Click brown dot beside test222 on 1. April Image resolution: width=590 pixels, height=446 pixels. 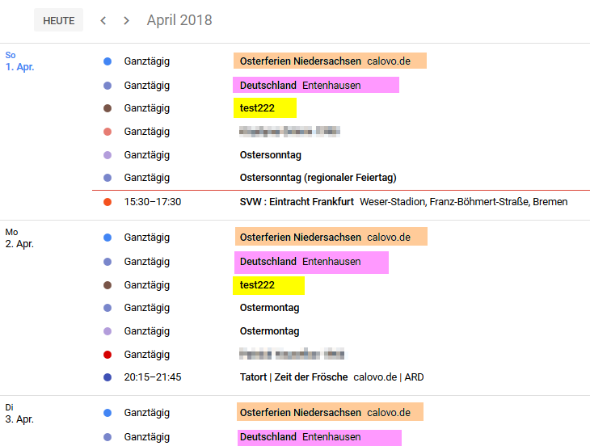[x=107, y=108]
